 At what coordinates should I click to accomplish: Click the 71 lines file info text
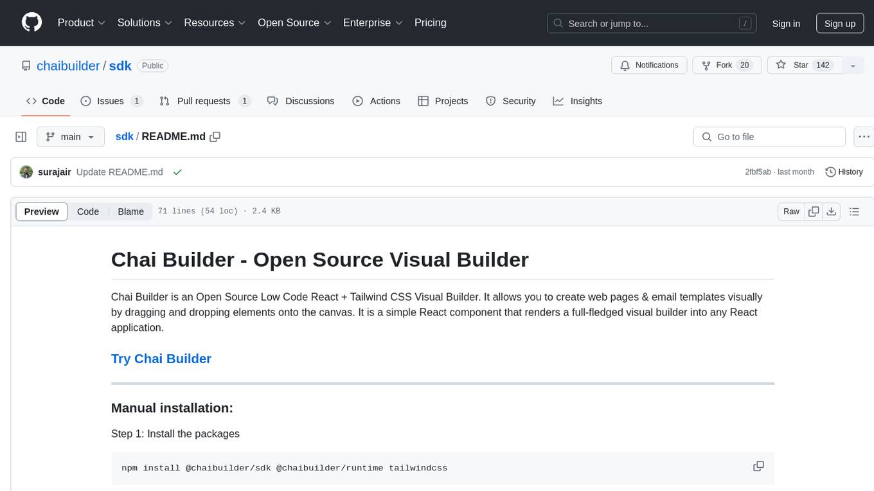tap(219, 211)
